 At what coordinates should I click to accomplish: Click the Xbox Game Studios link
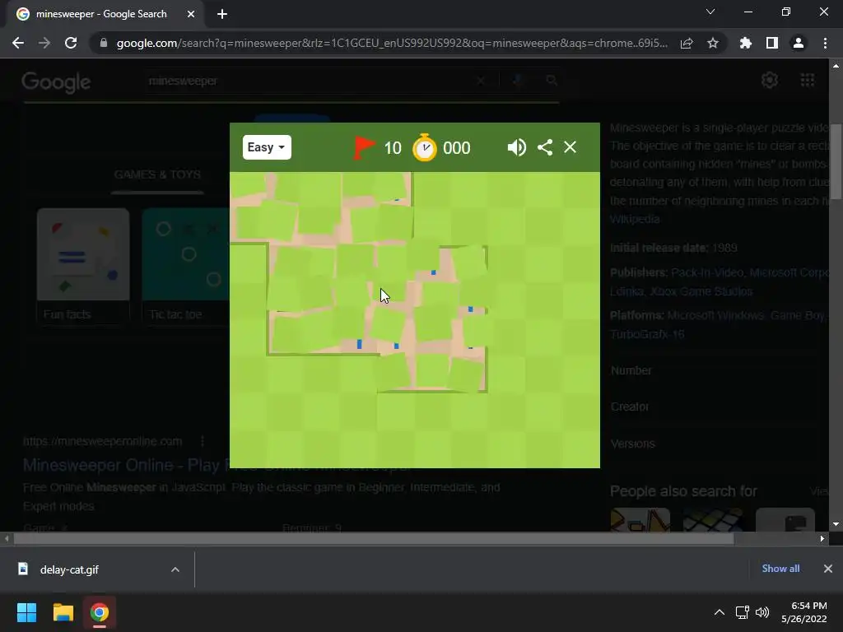click(701, 291)
